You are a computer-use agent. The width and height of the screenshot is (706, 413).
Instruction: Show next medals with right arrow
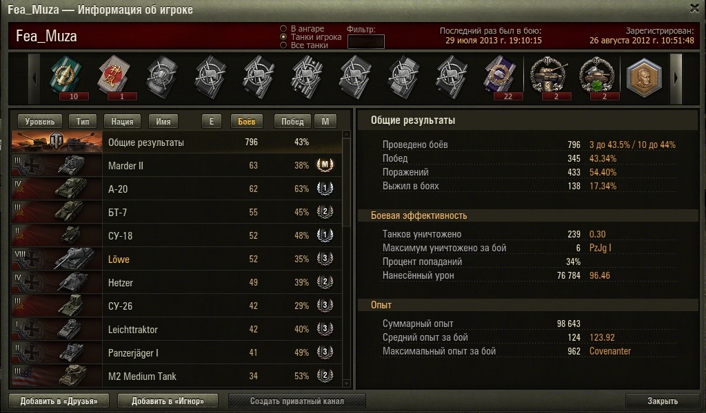coord(676,78)
